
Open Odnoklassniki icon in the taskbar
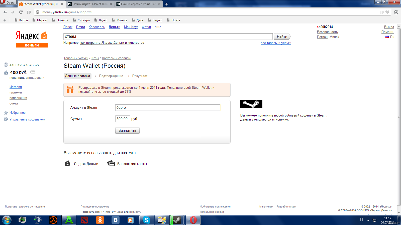pos(100,220)
